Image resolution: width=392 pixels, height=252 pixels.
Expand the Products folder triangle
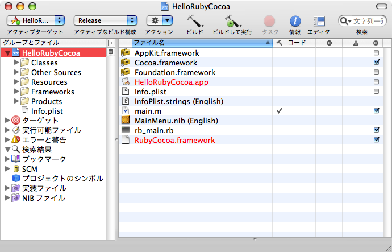[16, 101]
